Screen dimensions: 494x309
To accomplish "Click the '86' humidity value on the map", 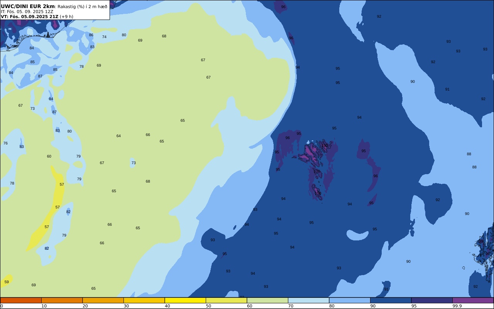I will (x=91, y=35).
